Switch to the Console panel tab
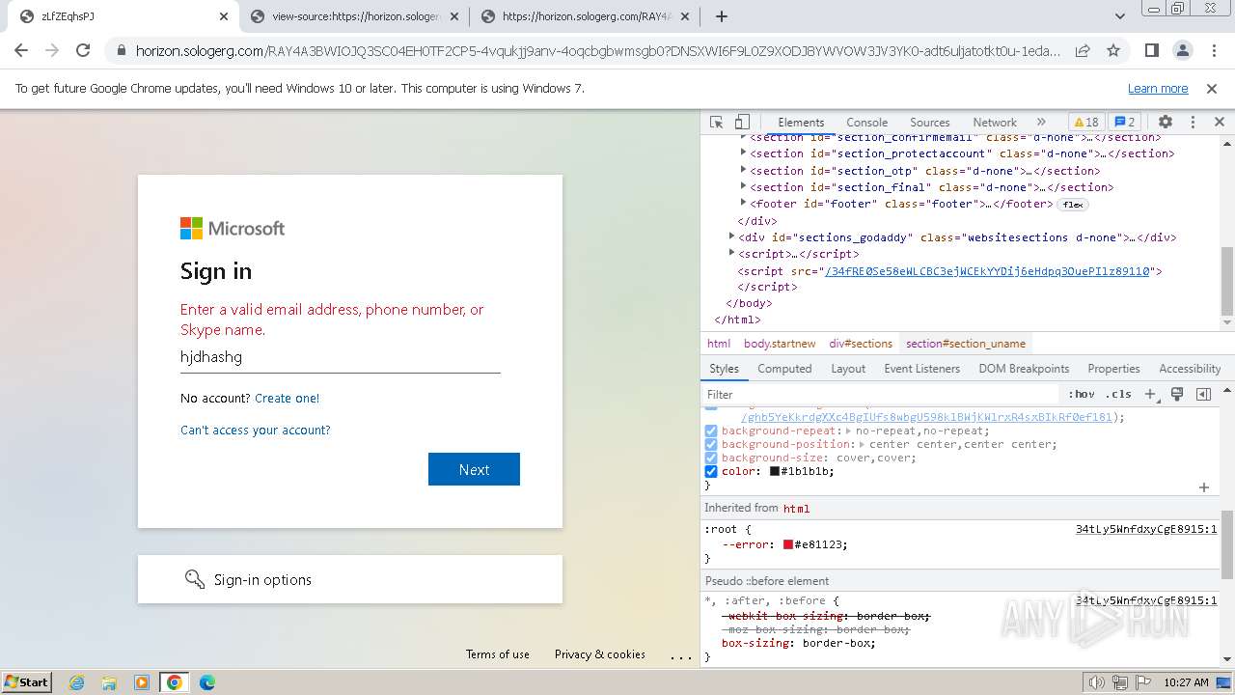Image resolution: width=1235 pixels, height=695 pixels. [866, 123]
